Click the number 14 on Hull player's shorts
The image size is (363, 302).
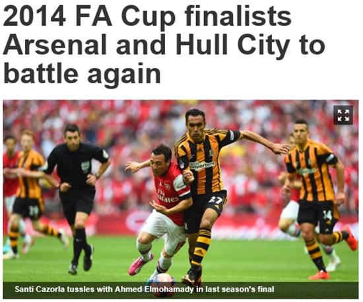click(327, 216)
